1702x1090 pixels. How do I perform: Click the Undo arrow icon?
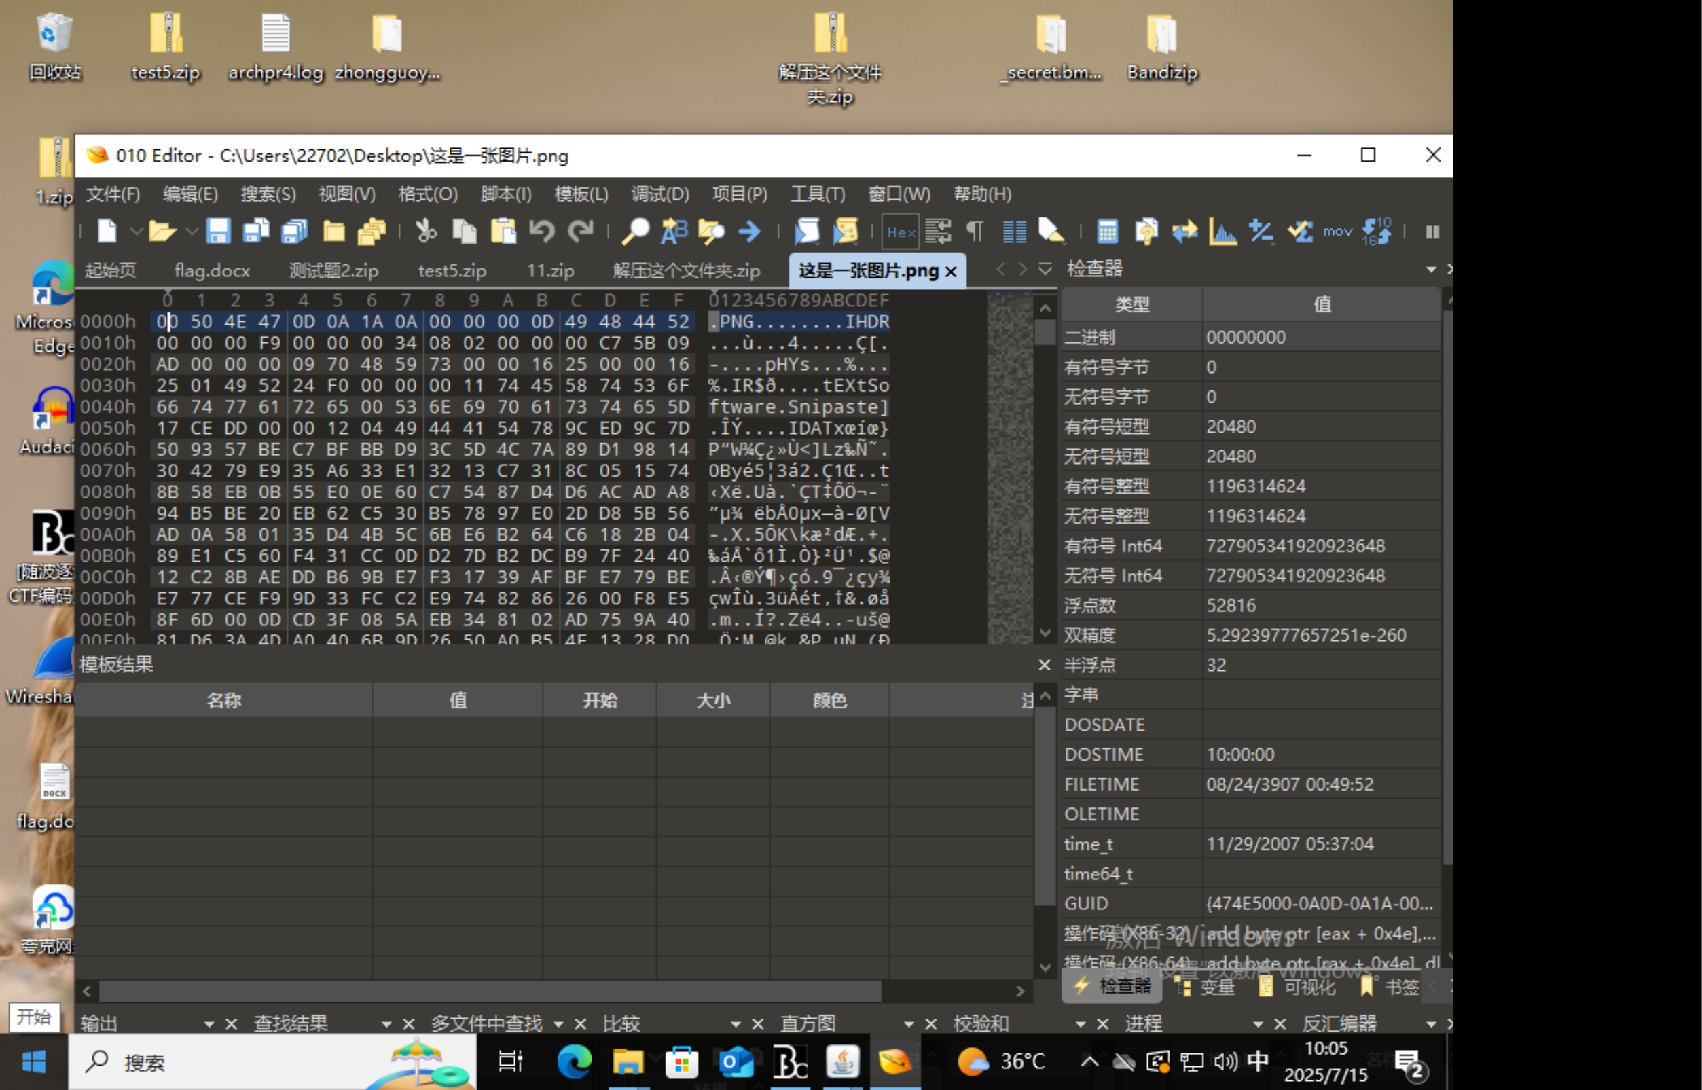541,232
